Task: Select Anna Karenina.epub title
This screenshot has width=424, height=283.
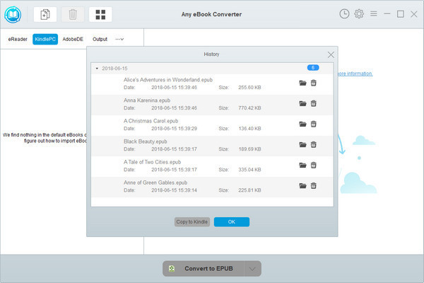Action: tap(147, 100)
